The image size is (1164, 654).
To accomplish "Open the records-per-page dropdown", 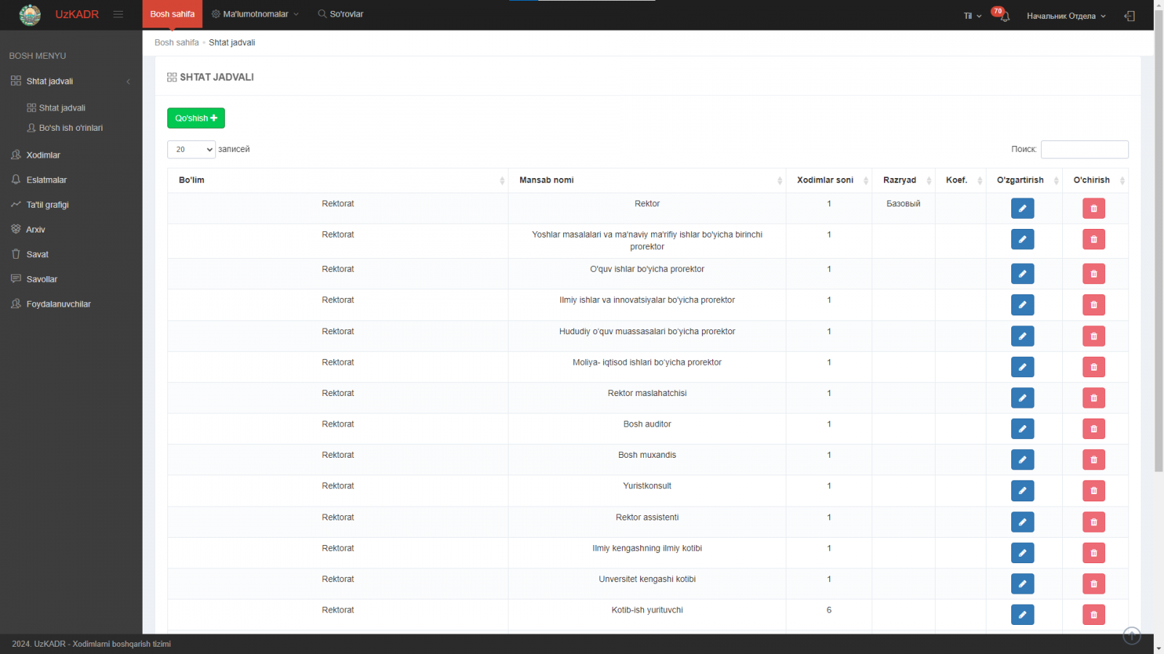I will point(191,150).
